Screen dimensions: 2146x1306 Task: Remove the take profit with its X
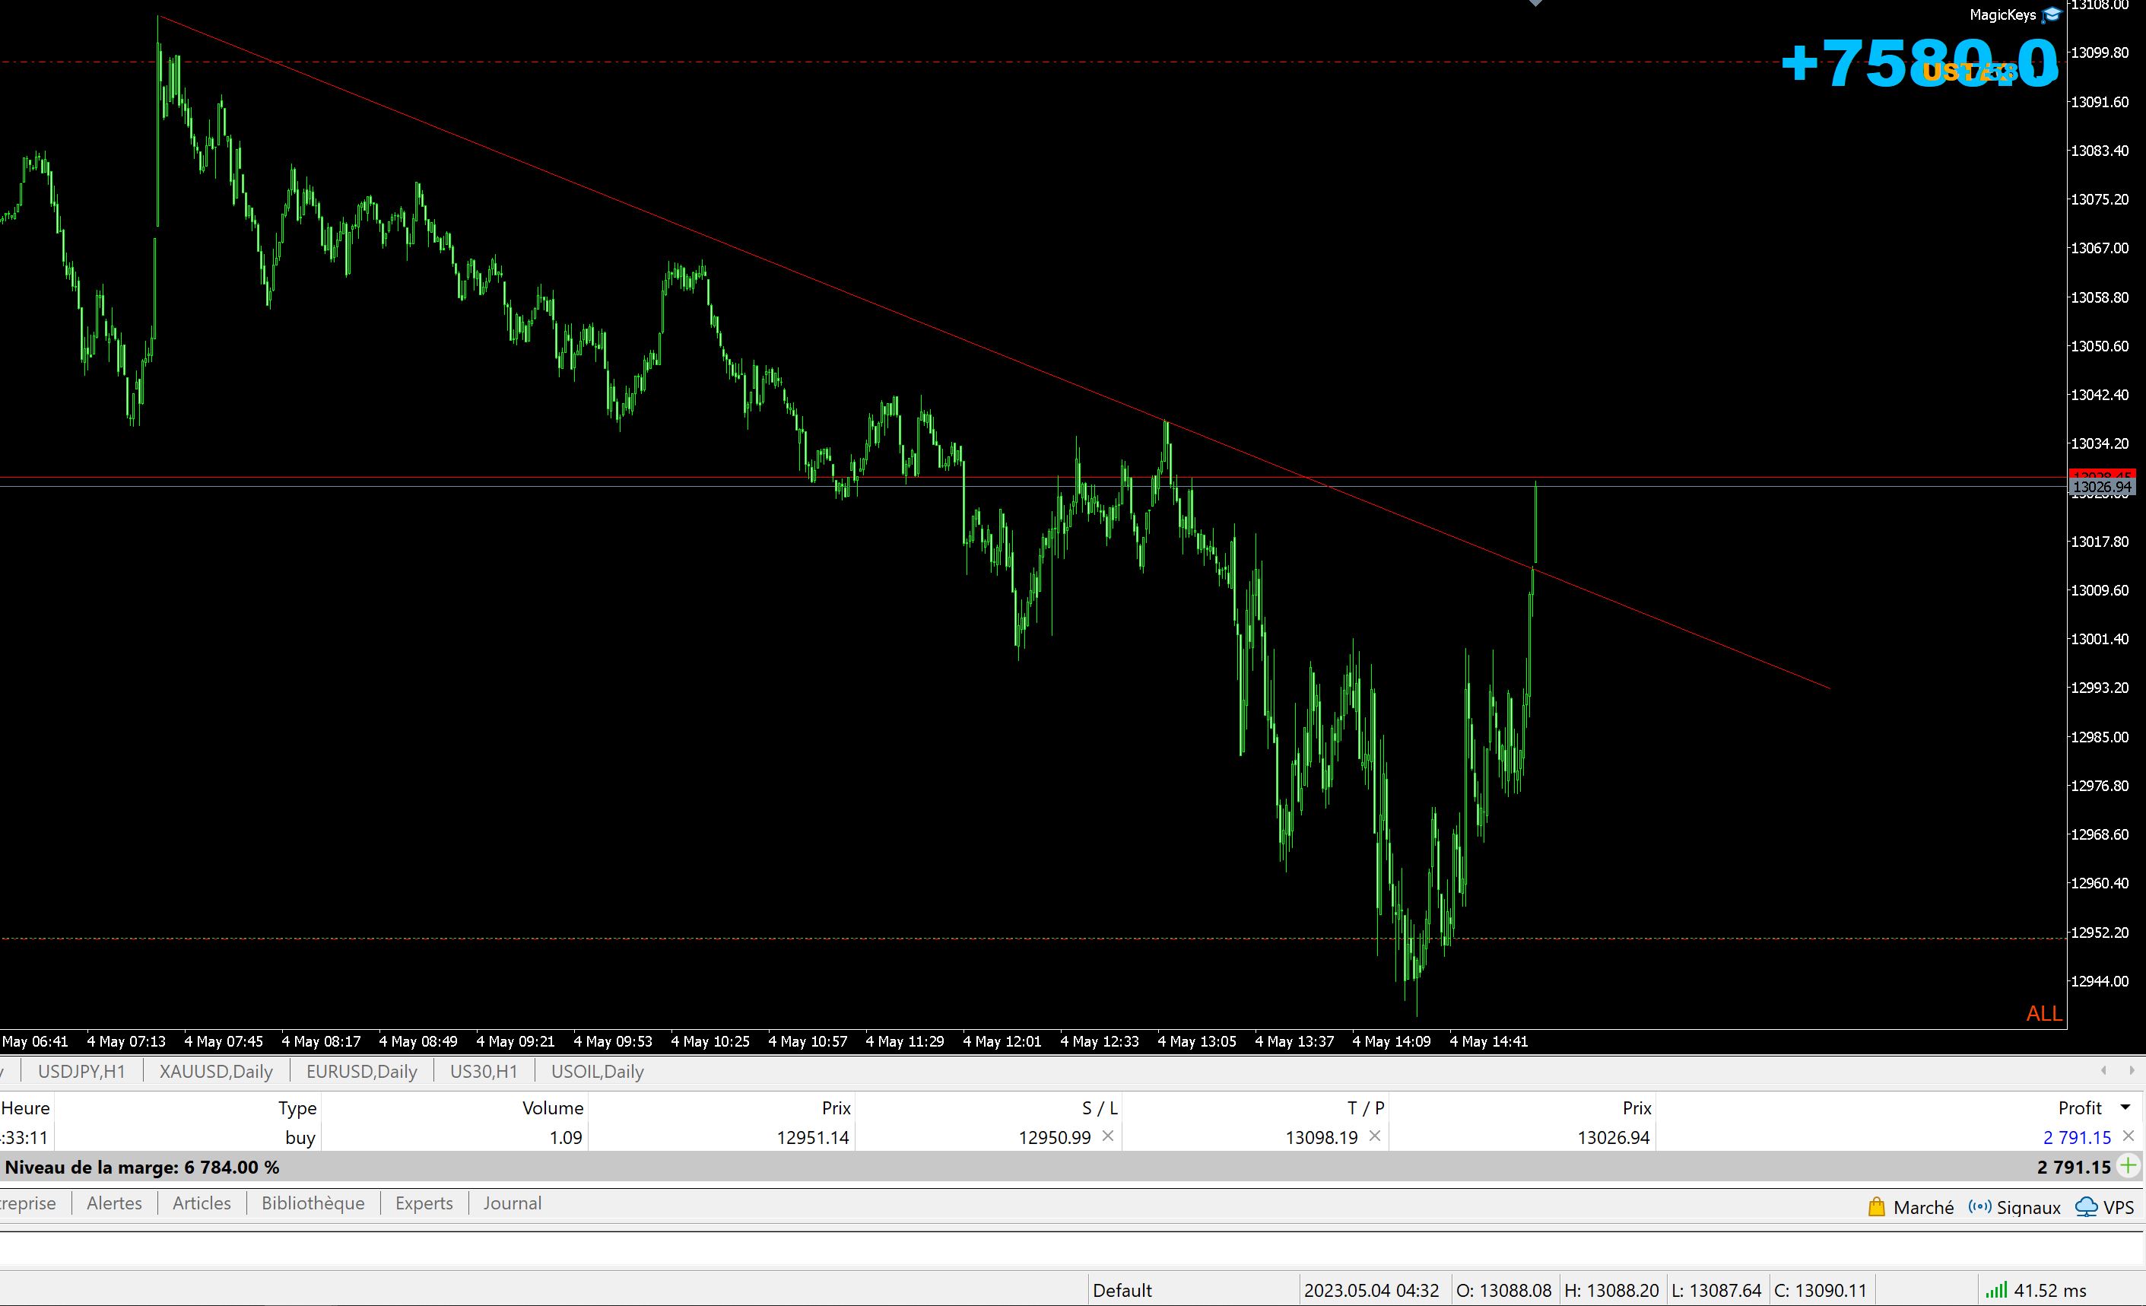[1374, 1136]
